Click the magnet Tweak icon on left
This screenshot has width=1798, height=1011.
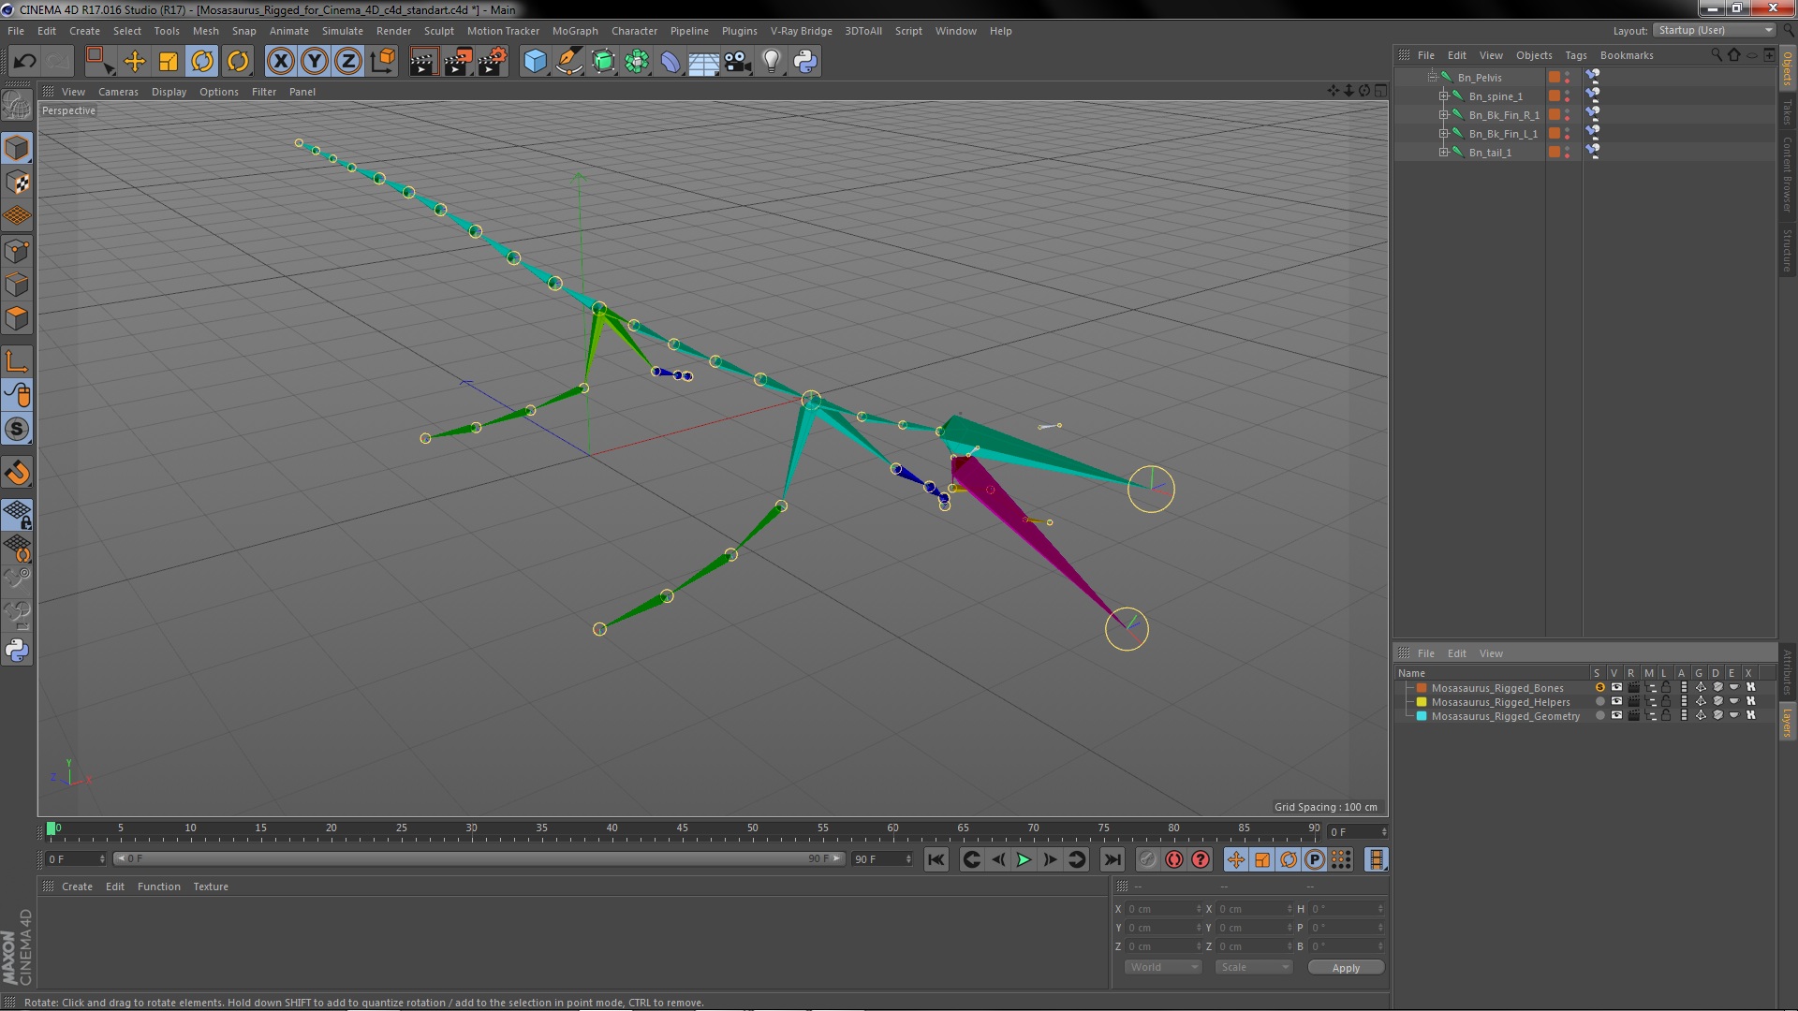coord(17,474)
